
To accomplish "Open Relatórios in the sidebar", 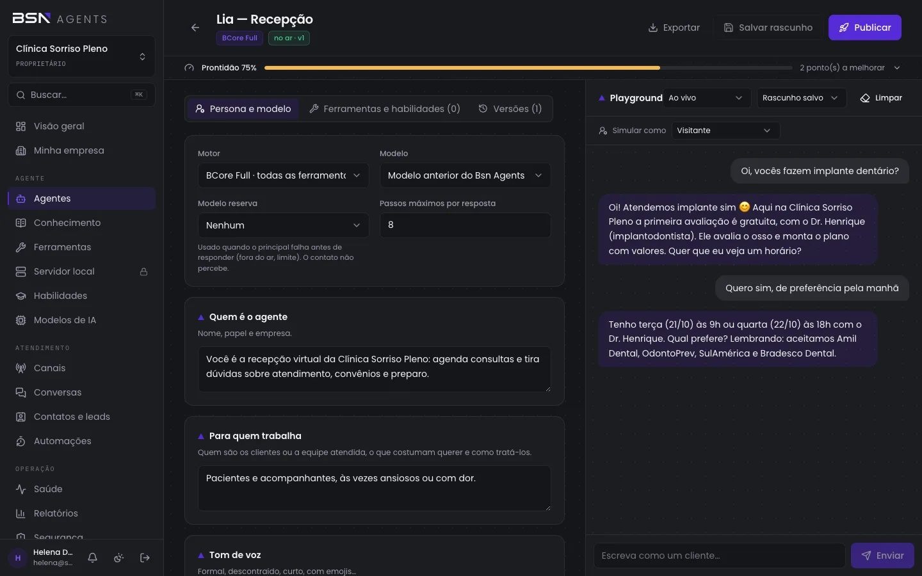I will [81, 513].
